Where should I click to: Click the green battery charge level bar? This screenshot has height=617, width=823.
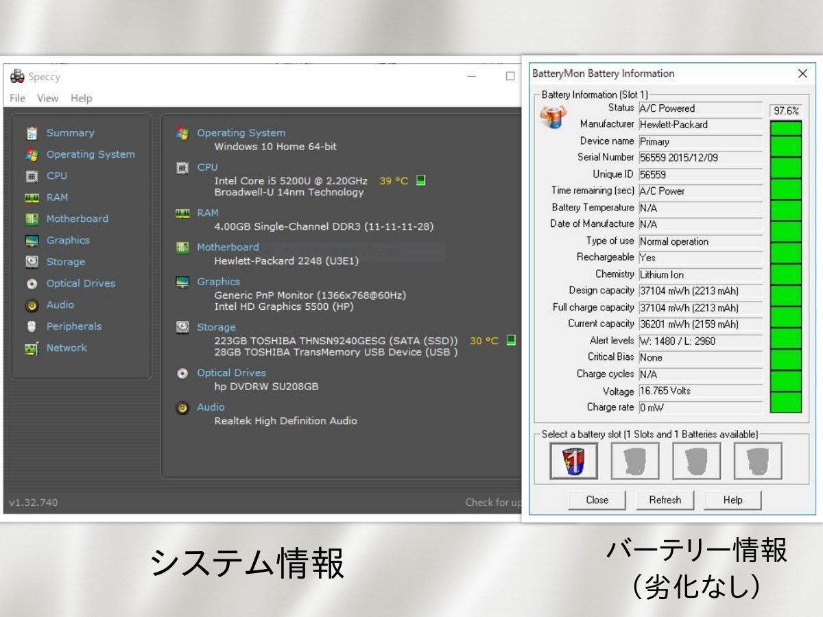[786, 267]
